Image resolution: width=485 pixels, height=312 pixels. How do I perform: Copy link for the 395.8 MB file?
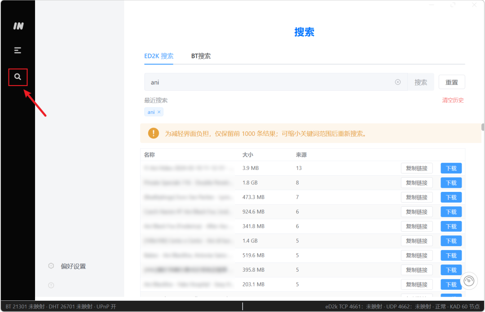coord(417,270)
